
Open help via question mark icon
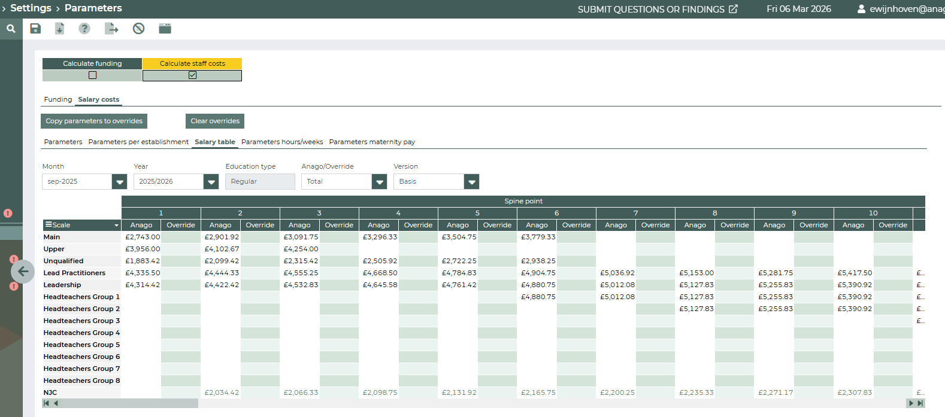(x=84, y=29)
